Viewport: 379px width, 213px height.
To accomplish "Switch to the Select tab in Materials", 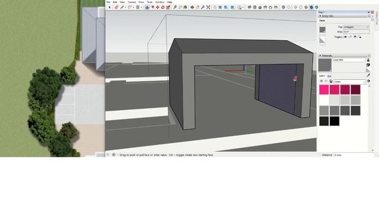I will coord(322,76).
